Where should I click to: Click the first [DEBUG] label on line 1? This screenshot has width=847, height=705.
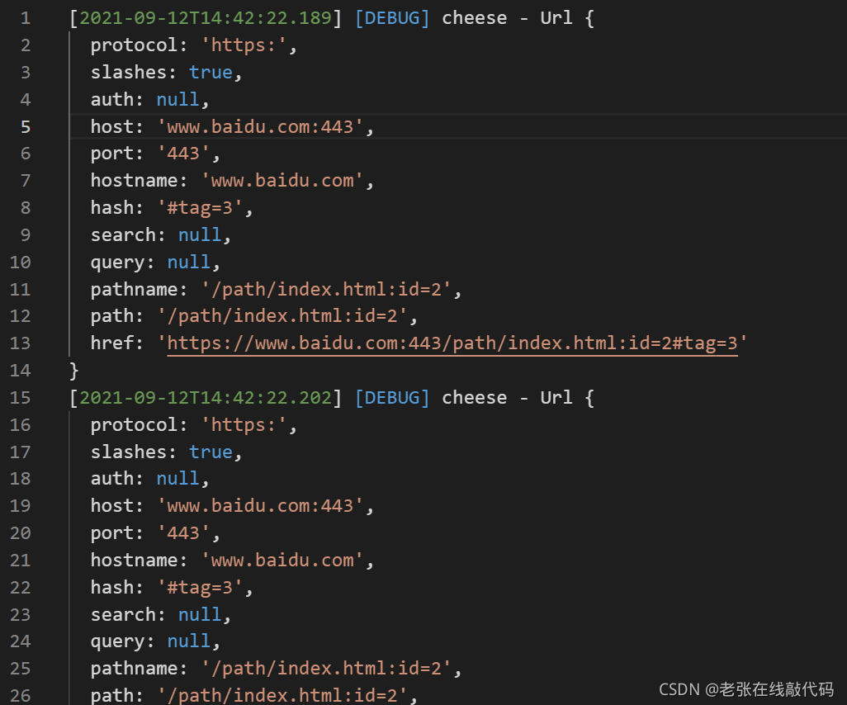392,18
